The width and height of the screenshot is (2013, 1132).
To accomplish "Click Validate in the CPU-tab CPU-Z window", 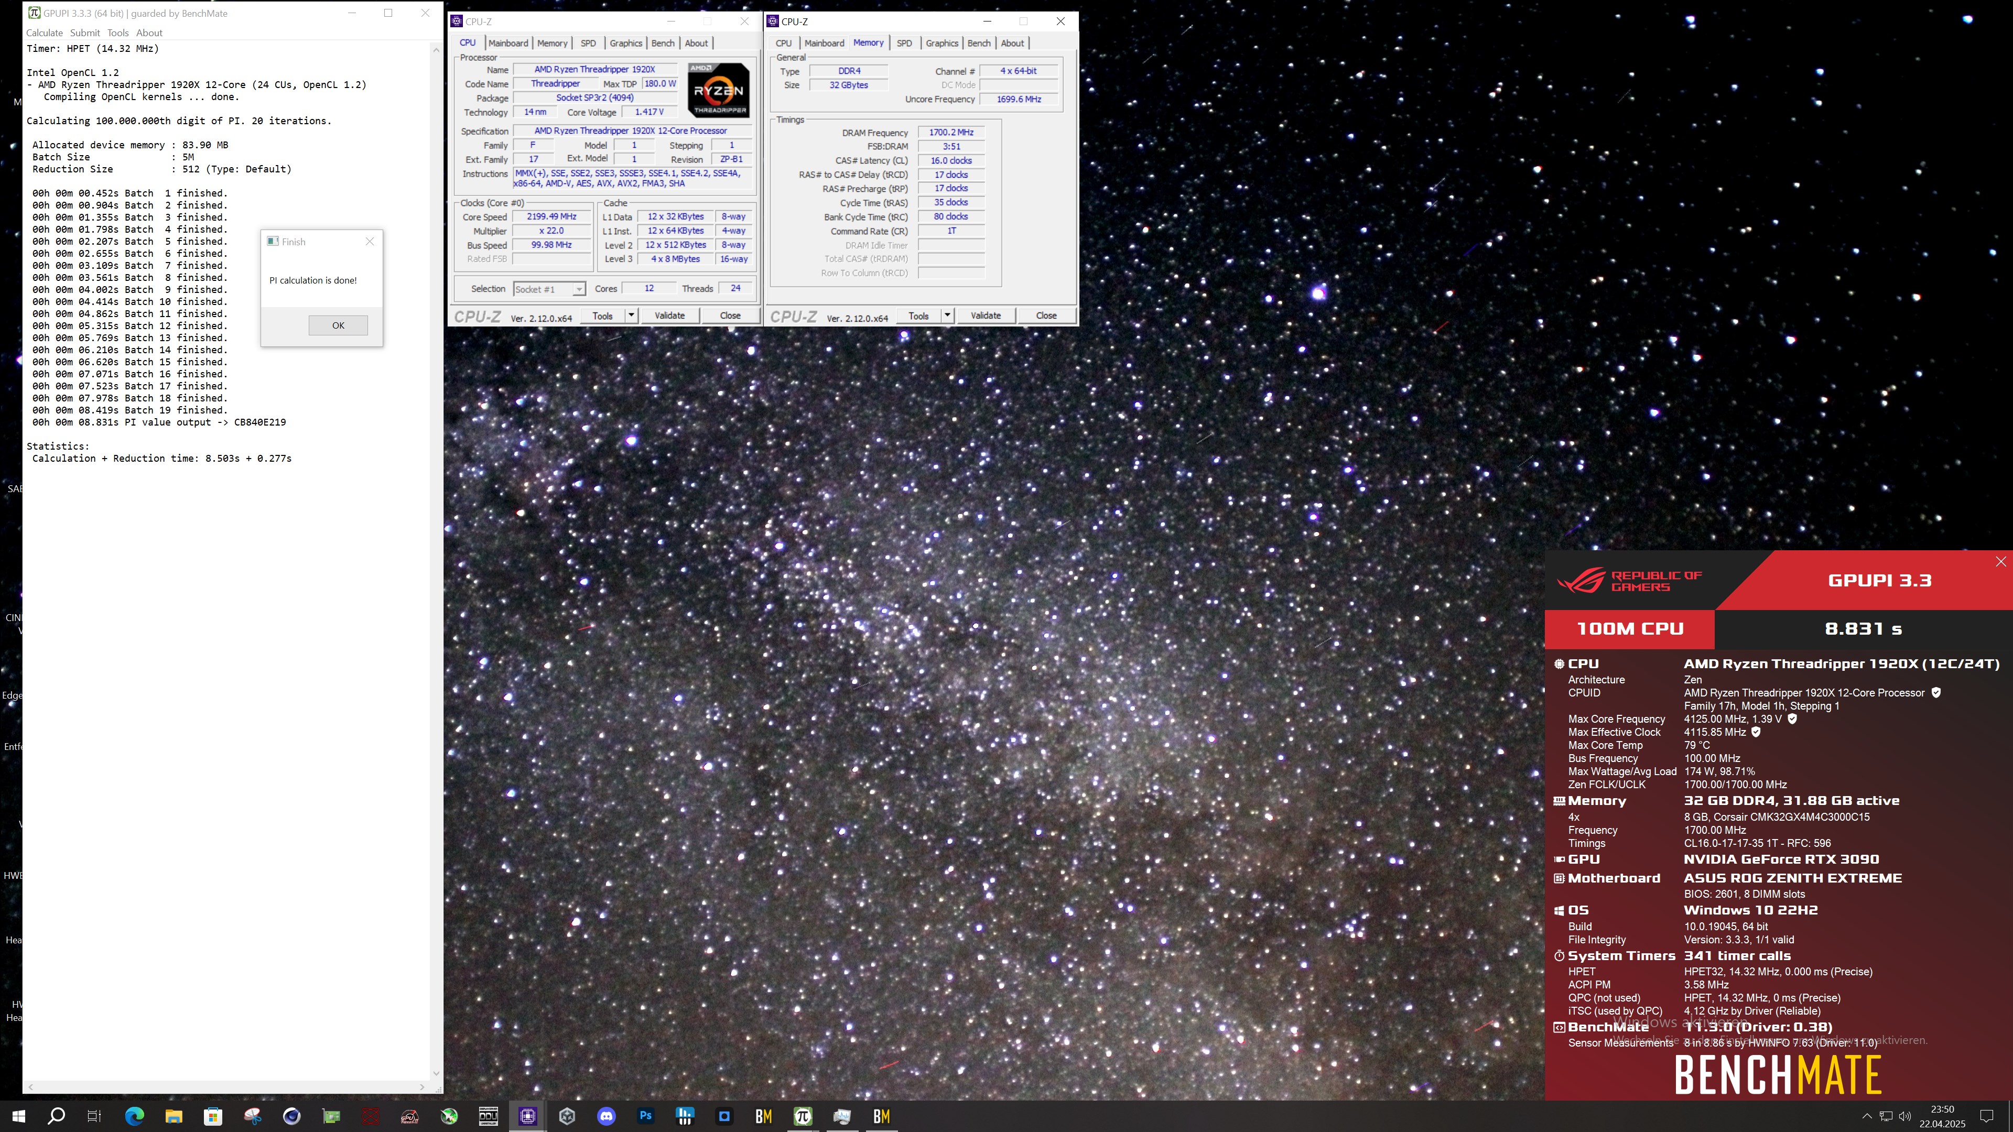I will coord(670,315).
